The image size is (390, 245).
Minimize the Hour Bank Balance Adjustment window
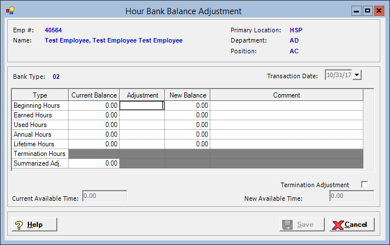357,11
